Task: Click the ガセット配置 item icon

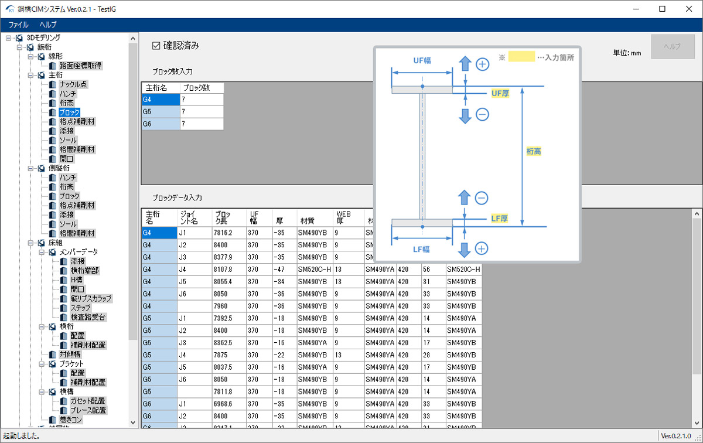Action: click(63, 401)
